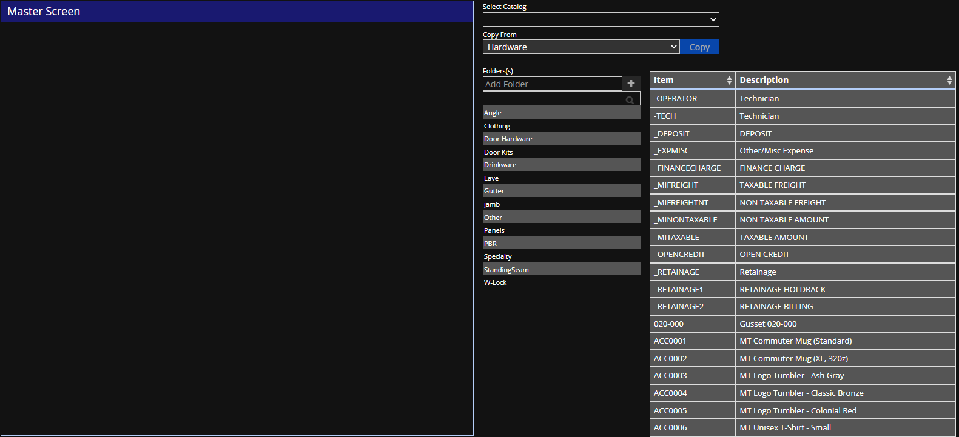Screen dimensions: 959x437
Task: Select the Specialty folder
Action: pyautogui.click(x=562, y=256)
